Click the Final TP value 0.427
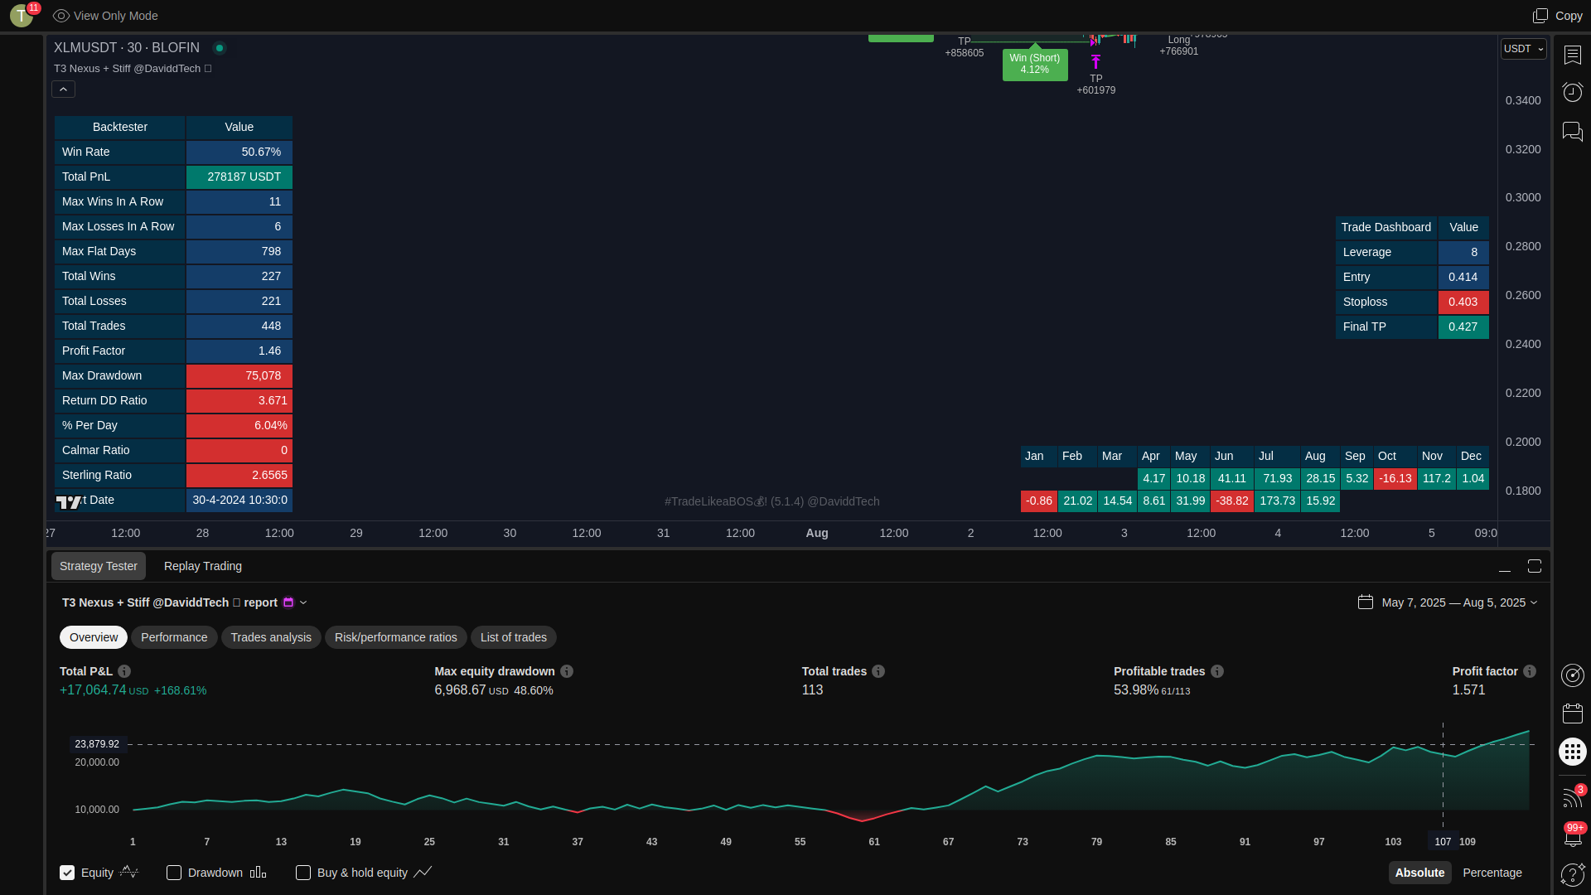Screen dimensions: 1591x895 point(1463,327)
